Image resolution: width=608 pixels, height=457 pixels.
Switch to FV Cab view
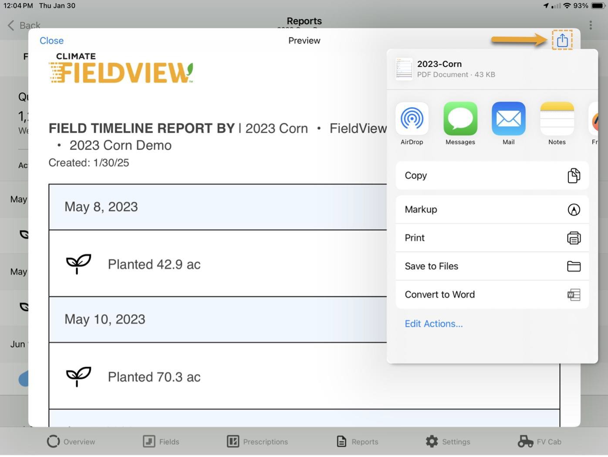(x=539, y=441)
